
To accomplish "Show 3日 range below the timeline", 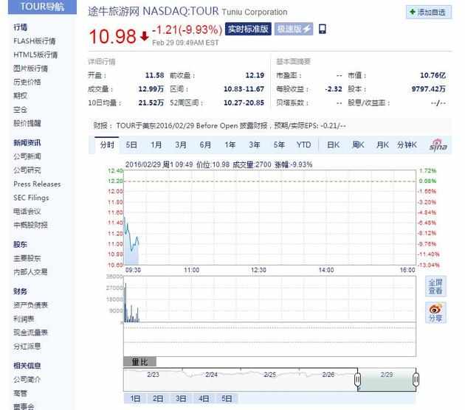I will pyautogui.click(x=181, y=399).
